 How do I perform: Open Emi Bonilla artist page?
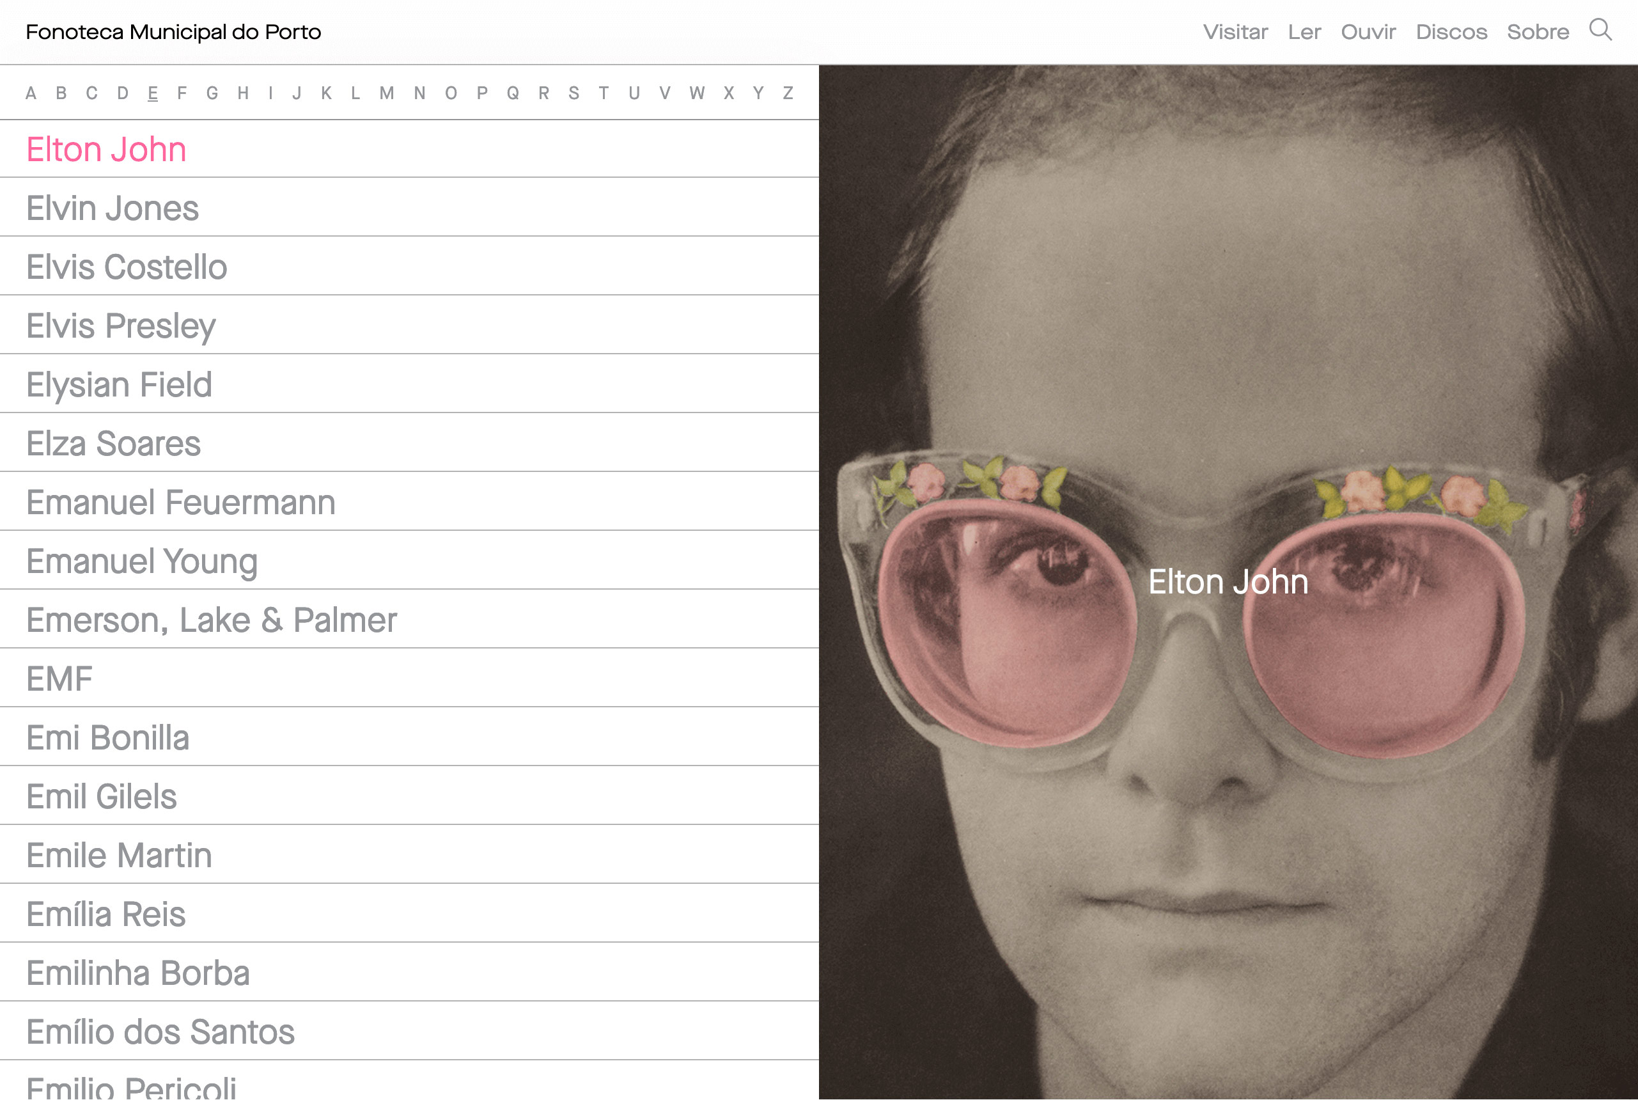coord(409,738)
